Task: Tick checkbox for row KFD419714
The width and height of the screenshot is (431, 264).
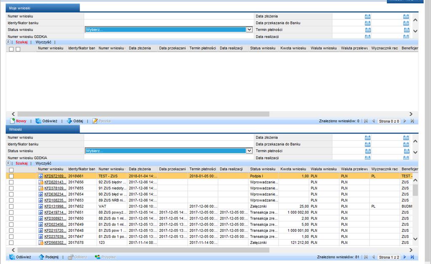Action: tap(11, 212)
